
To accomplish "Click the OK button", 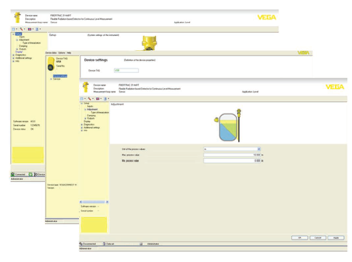I will (x=300, y=238).
